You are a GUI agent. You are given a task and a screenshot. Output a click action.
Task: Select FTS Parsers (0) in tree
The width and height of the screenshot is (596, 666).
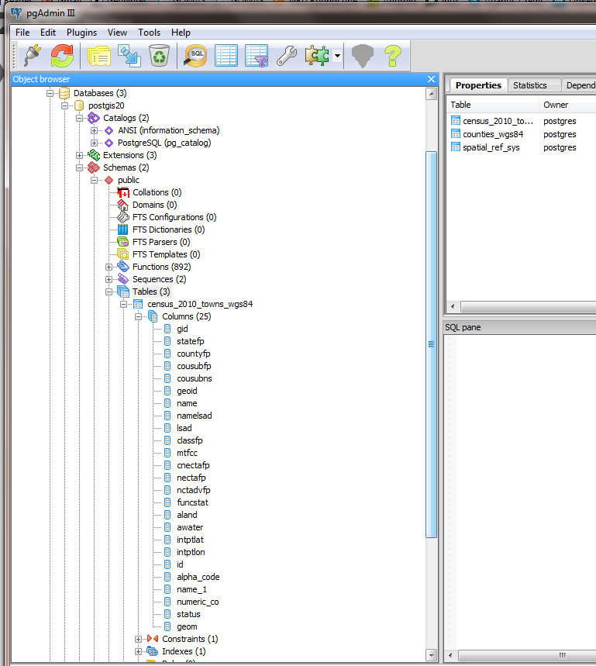click(161, 242)
